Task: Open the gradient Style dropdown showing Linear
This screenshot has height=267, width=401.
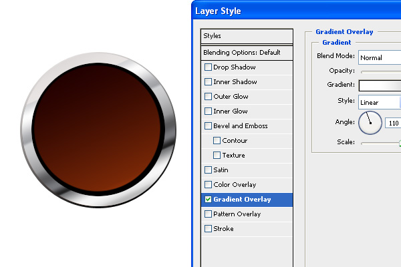Action: (x=379, y=103)
